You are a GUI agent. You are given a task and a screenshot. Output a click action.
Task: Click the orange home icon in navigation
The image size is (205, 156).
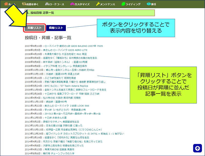tap(6, 4)
